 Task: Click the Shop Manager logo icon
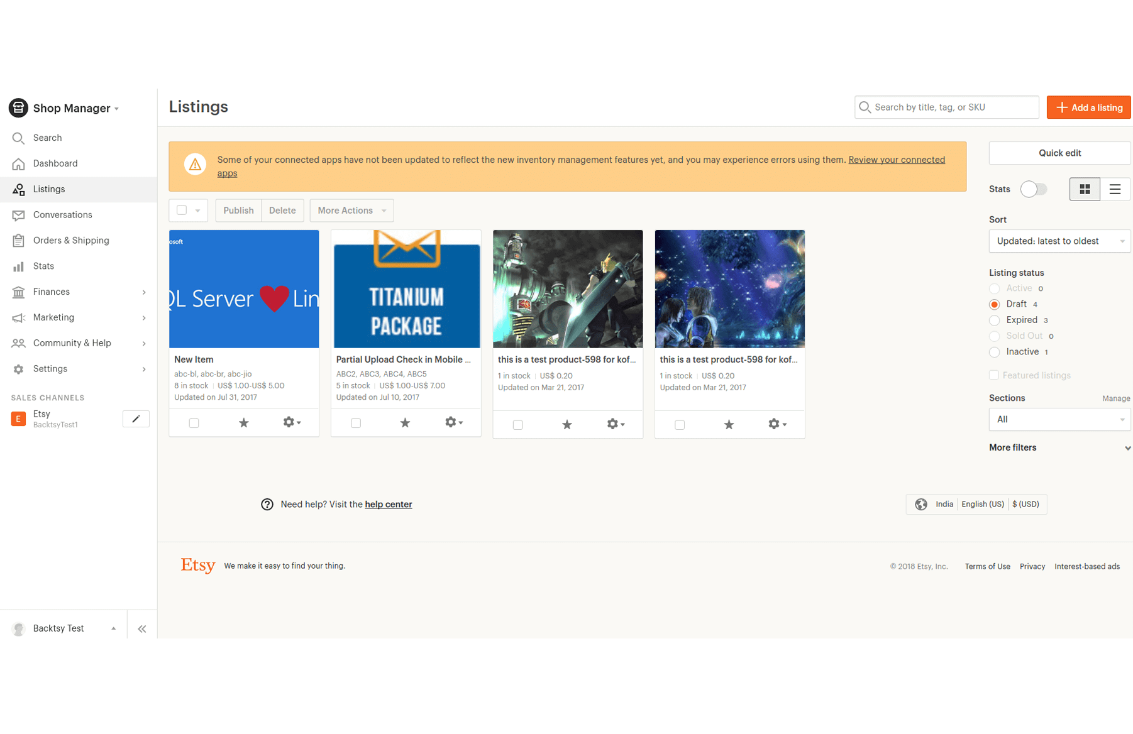(18, 108)
